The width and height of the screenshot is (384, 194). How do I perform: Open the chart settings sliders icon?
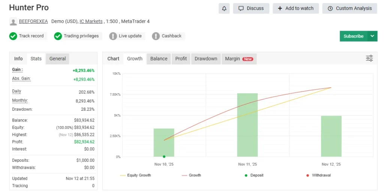pos(369,58)
